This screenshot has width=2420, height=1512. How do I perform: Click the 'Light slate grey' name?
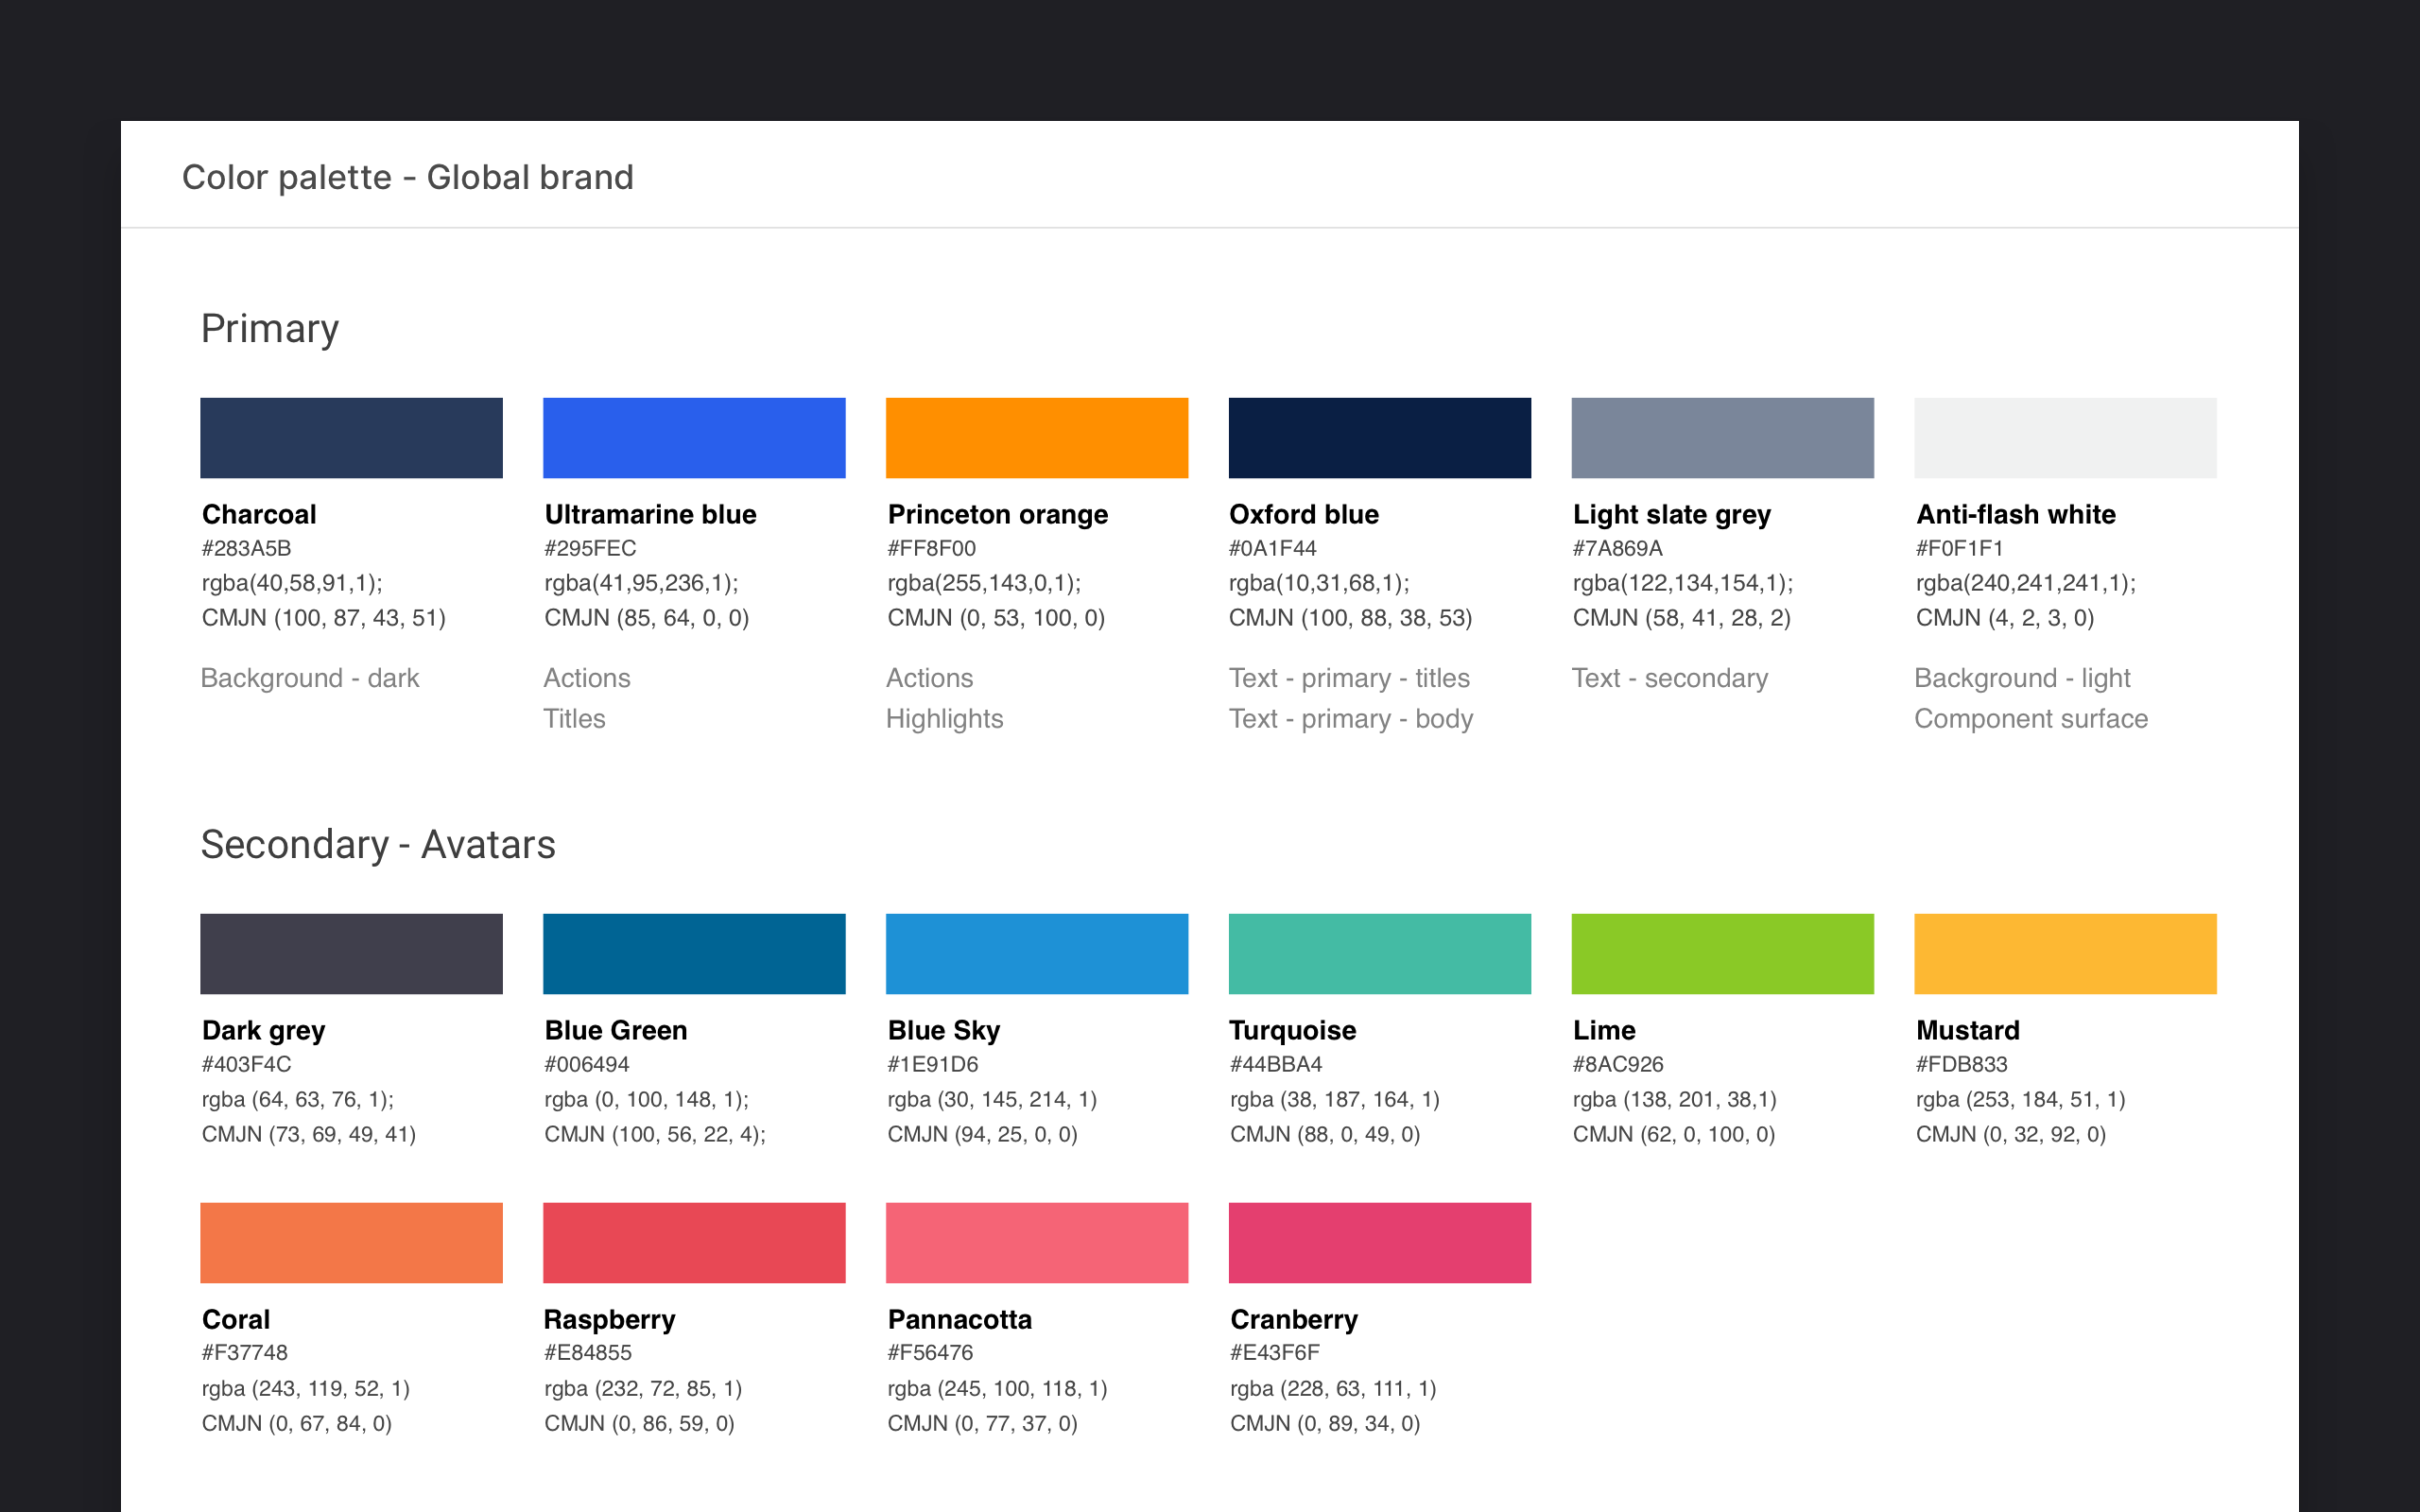click(1672, 514)
